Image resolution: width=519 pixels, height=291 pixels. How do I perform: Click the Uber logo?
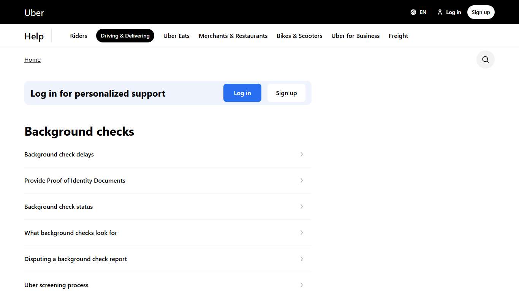(34, 13)
